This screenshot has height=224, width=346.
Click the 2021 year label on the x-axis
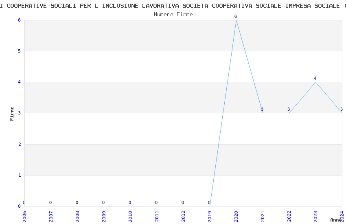click(263, 216)
